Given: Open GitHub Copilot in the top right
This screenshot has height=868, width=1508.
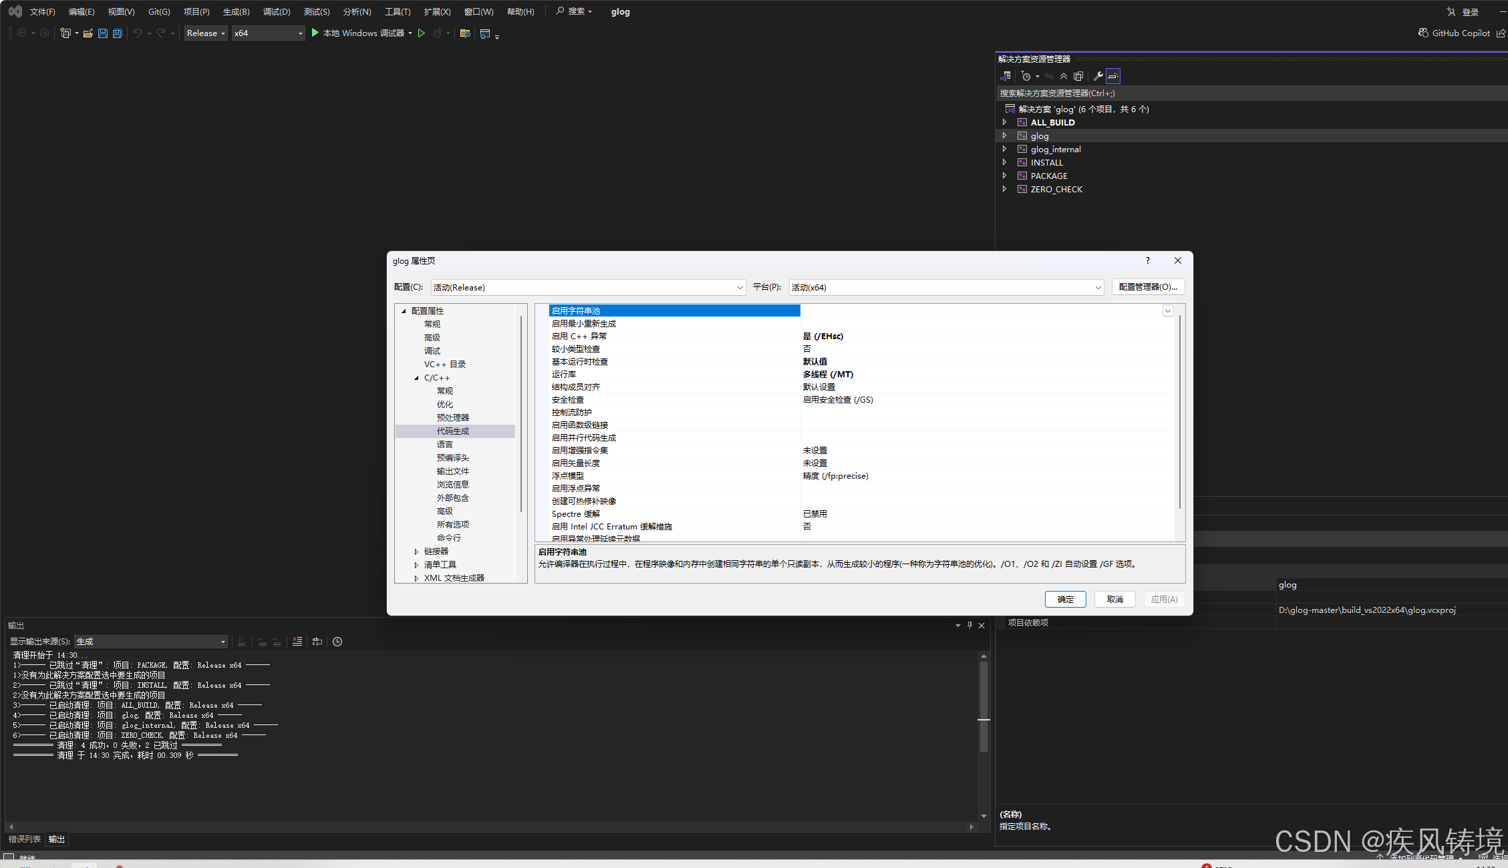Looking at the screenshot, I should pyautogui.click(x=1455, y=33).
